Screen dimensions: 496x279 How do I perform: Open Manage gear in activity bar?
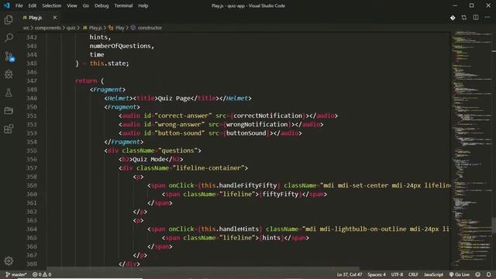(9, 260)
